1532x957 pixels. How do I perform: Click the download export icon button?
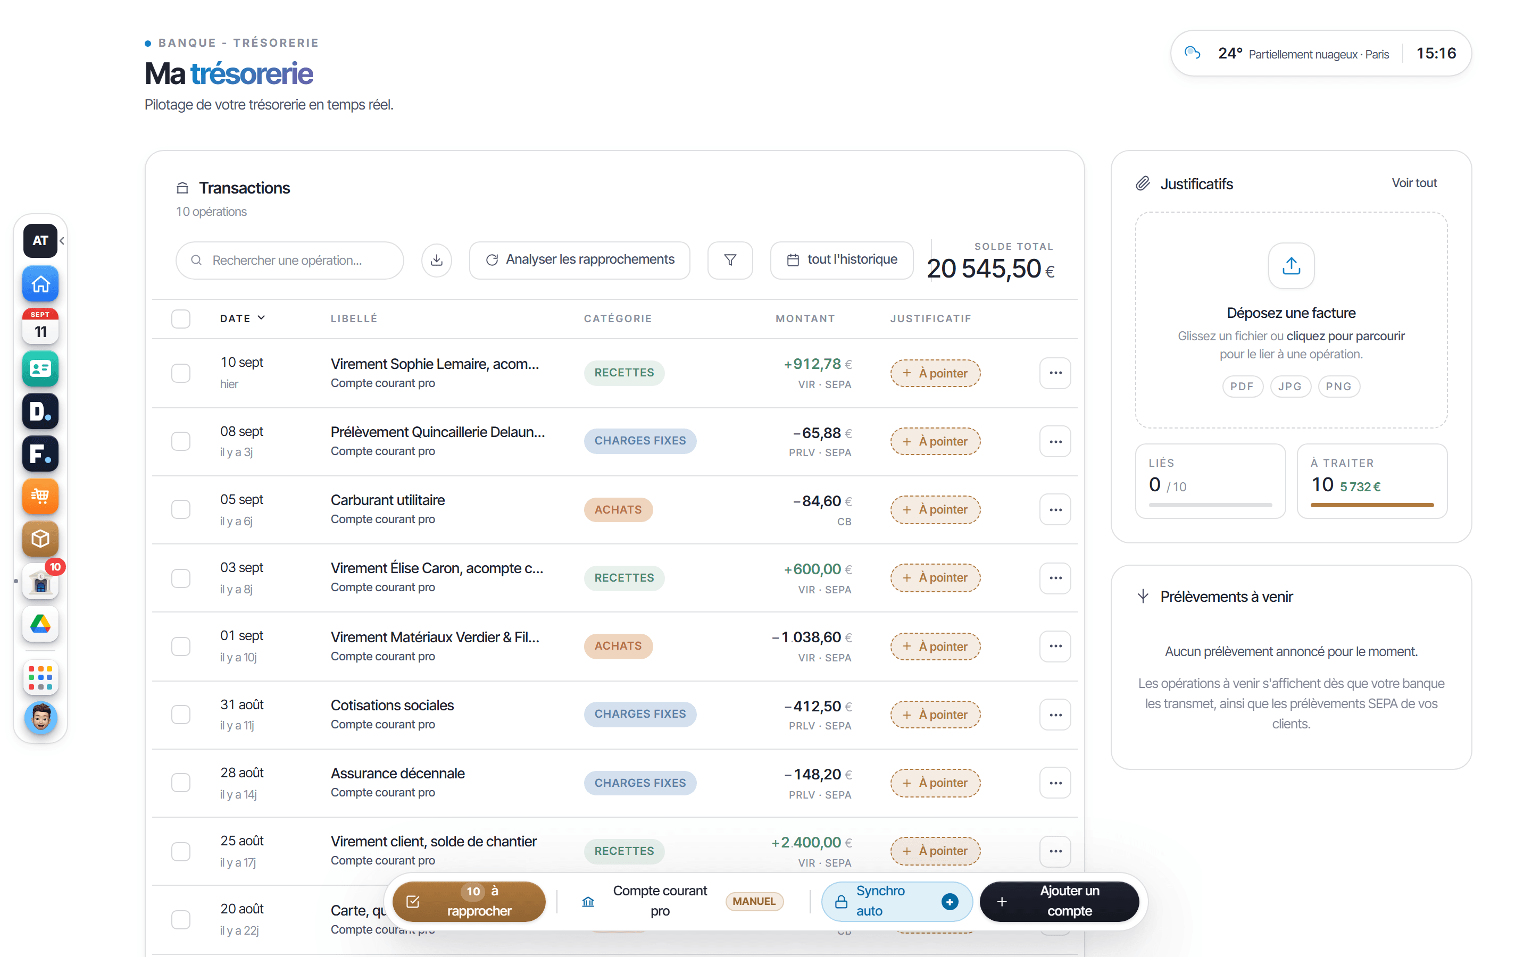[437, 260]
